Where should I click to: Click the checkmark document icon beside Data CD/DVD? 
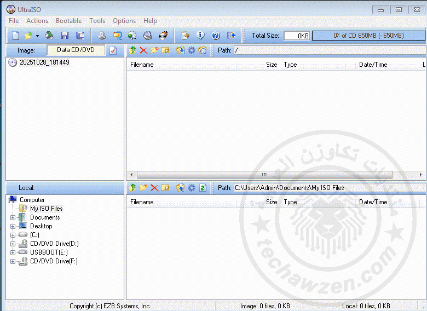coord(113,50)
